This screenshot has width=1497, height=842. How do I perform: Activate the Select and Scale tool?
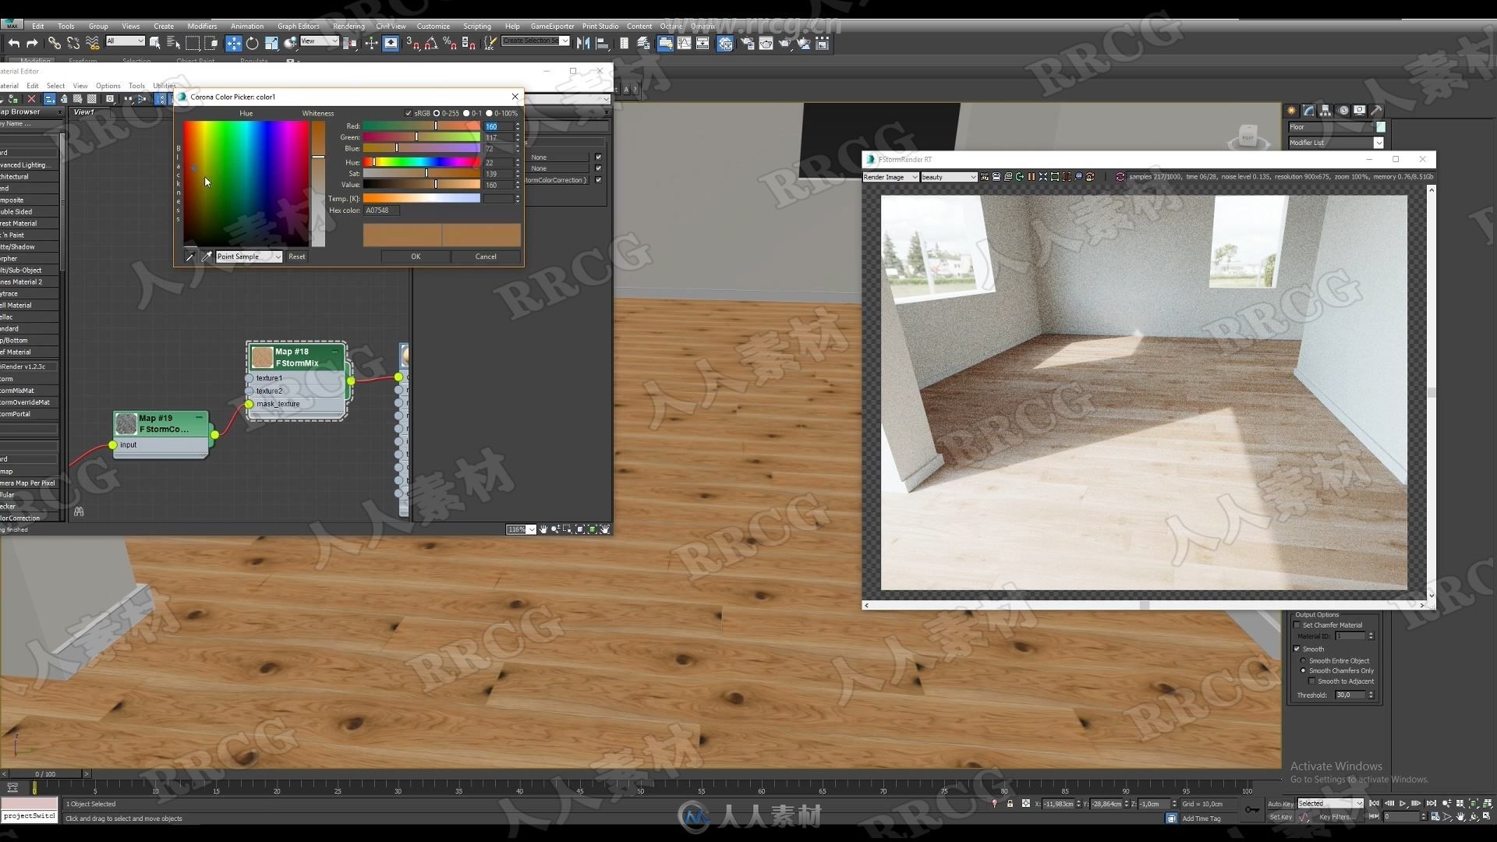pos(271,44)
